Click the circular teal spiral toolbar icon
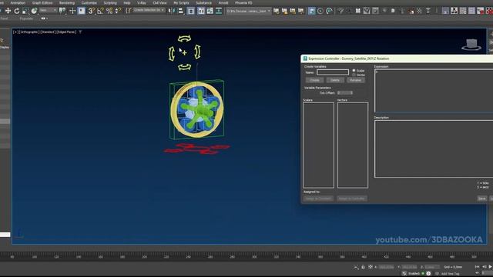493x277 pixels. pos(329,11)
